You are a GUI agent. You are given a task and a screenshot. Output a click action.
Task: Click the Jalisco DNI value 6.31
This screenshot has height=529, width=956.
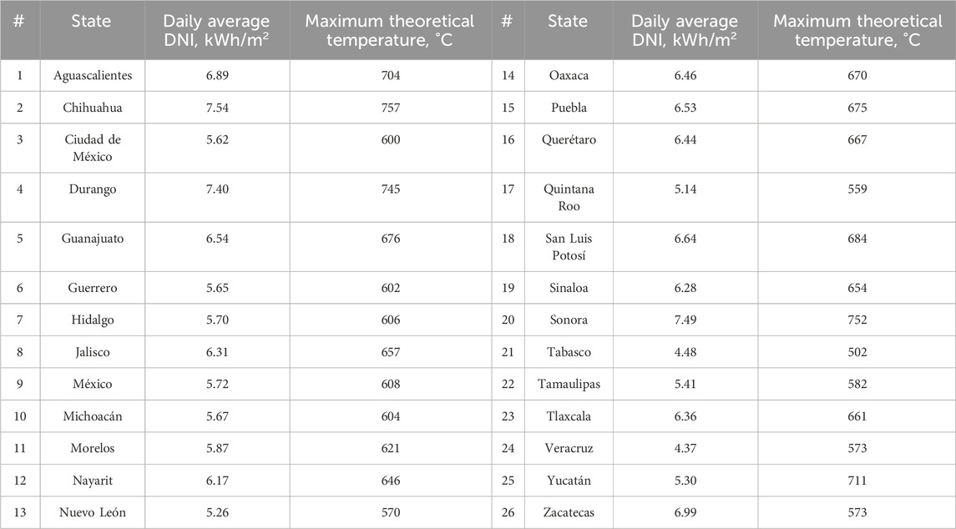[216, 352]
